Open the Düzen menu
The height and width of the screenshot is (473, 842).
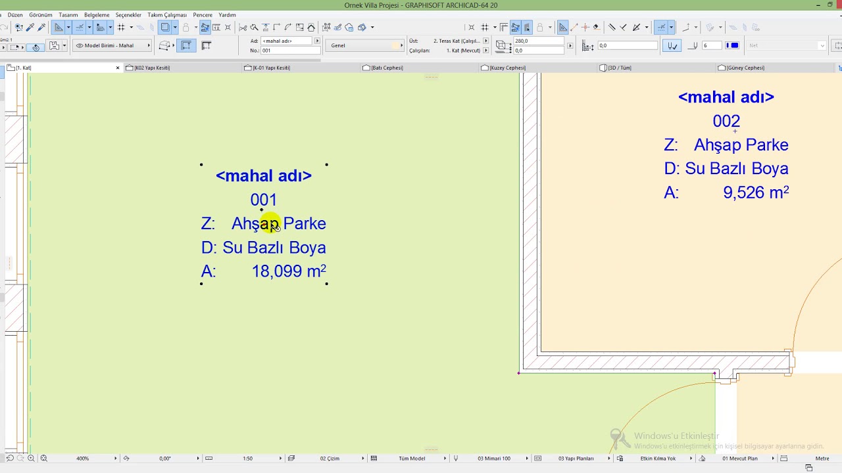coord(14,14)
